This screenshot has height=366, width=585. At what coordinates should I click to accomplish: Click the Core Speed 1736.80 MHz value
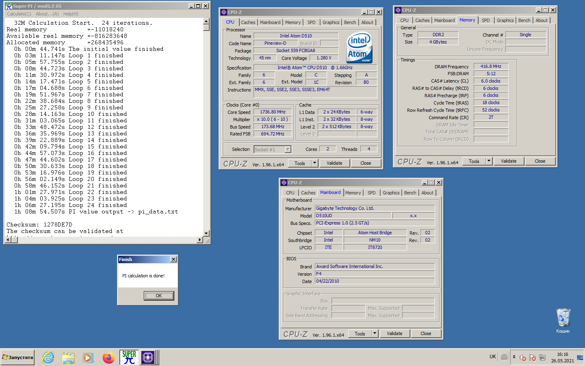[x=273, y=112]
